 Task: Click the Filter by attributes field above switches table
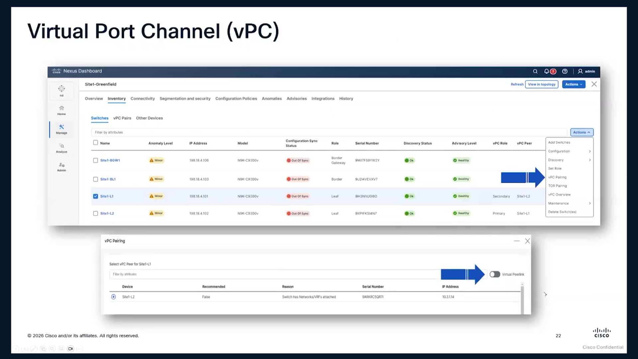point(329,132)
